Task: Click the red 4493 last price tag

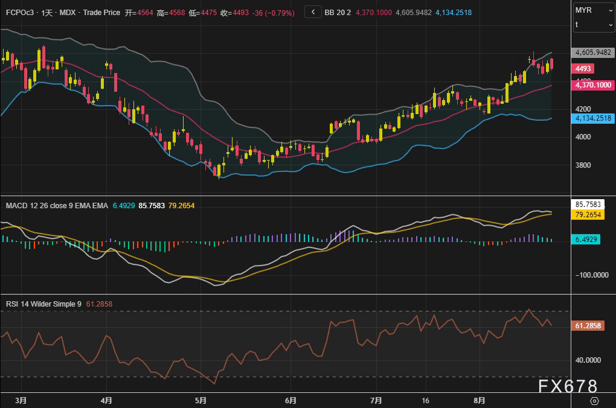Action: click(585, 68)
